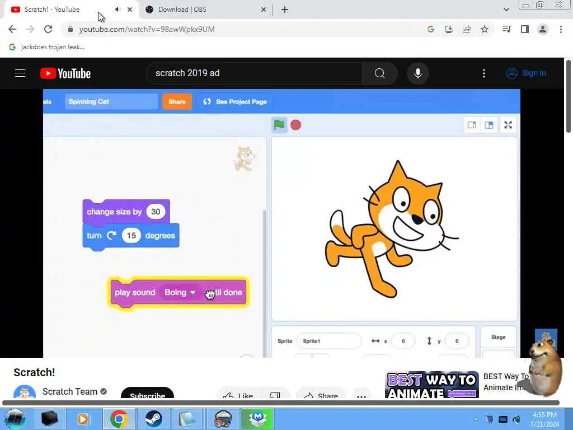The width and height of the screenshot is (573, 430).
Task: Click the Scratch cat on the stage
Action: [391, 229]
